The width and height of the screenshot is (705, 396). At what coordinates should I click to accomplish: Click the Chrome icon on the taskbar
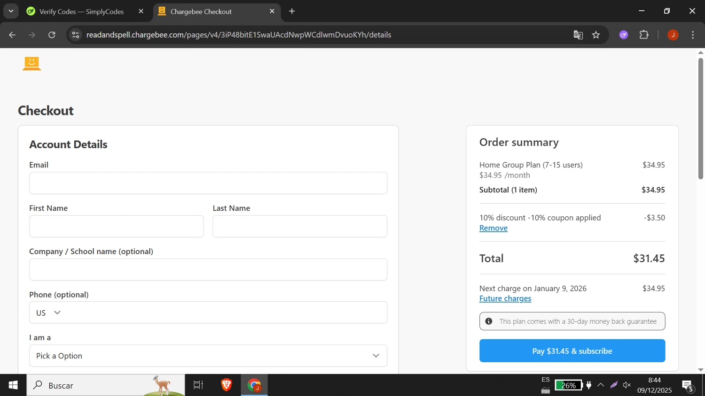point(254,385)
